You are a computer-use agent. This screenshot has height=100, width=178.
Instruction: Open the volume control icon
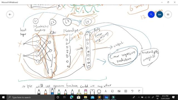149,97
